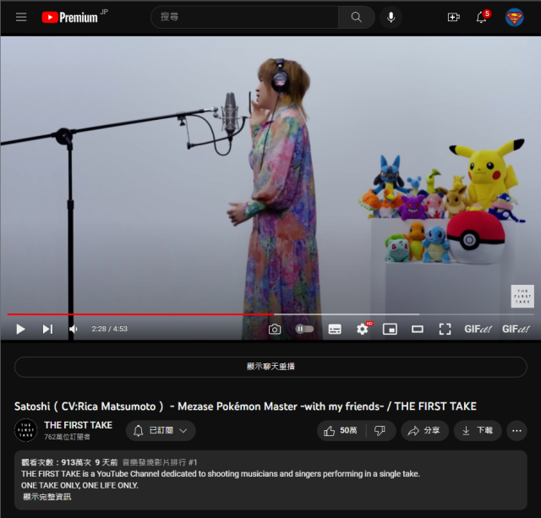541x518 pixels.
Task: Open the notifications bell
Action: (x=481, y=17)
